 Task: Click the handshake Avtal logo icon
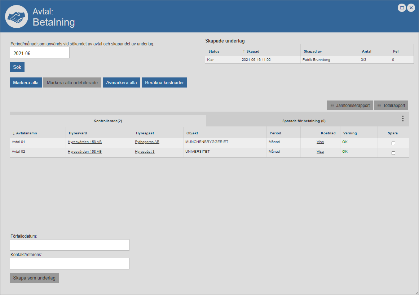[17, 17]
